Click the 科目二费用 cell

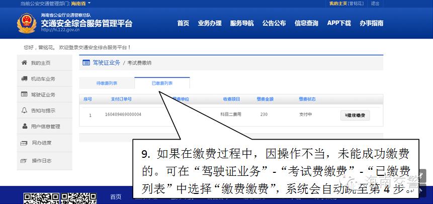[x=231, y=114]
